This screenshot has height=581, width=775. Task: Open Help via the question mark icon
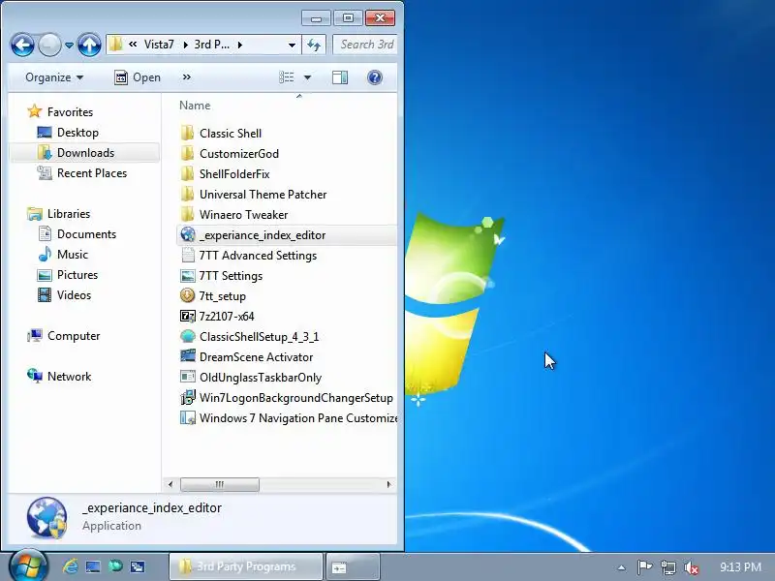coord(375,77)
